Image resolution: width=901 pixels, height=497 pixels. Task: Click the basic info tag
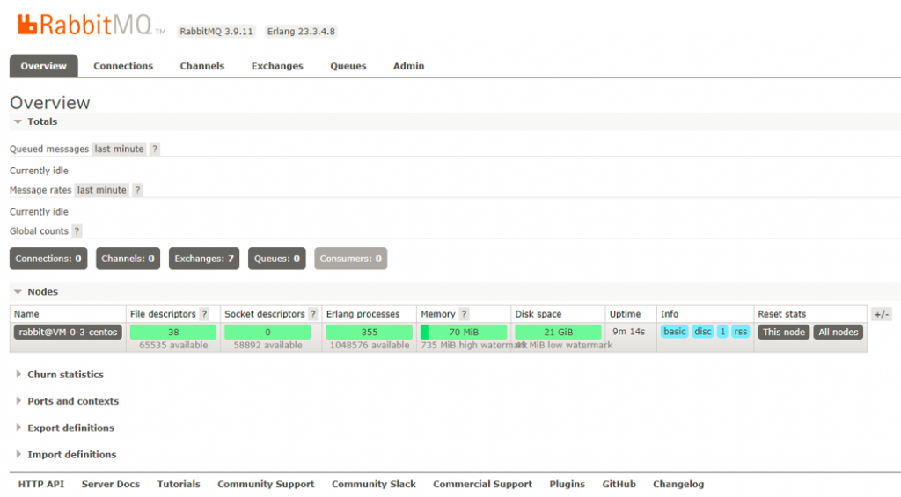675,332
